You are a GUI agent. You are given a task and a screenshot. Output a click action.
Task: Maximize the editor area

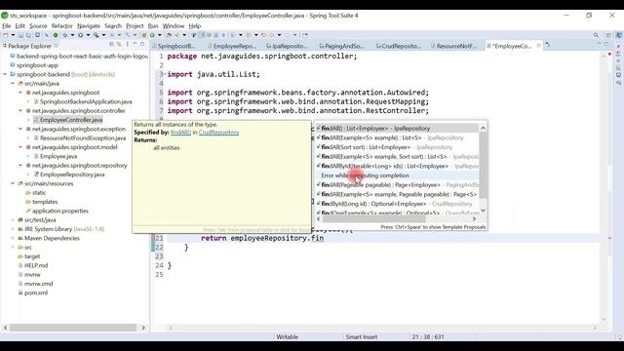(x=606, y=44)
